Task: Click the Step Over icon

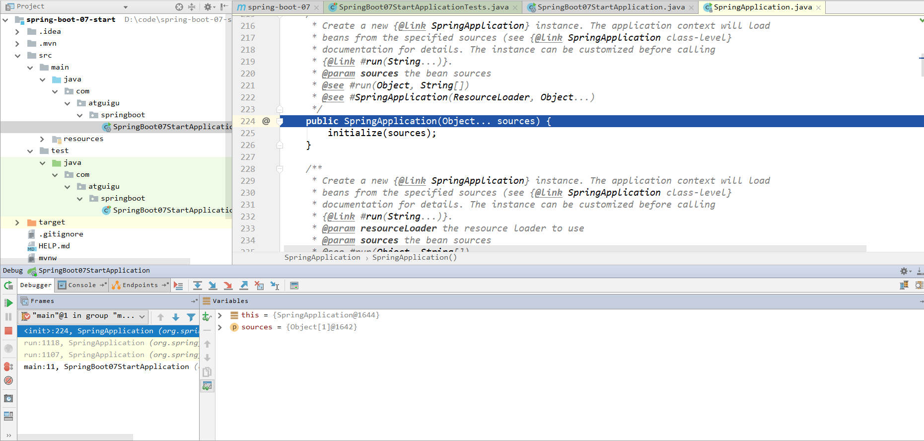Action: (x=197, y=286)
